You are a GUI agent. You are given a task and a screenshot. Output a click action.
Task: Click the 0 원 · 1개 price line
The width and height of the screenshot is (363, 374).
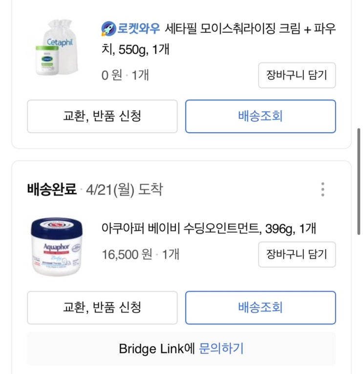click(x=125, y=75)
